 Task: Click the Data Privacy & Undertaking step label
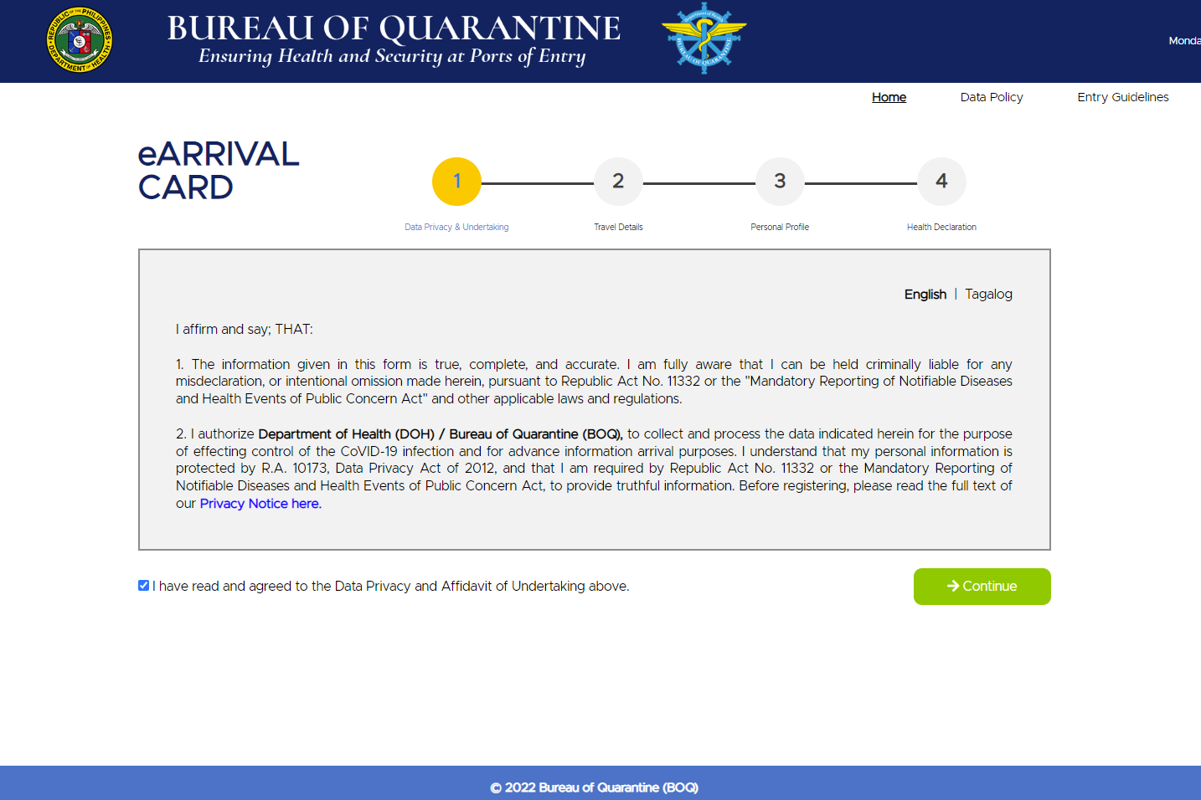[x=456, y=227]
